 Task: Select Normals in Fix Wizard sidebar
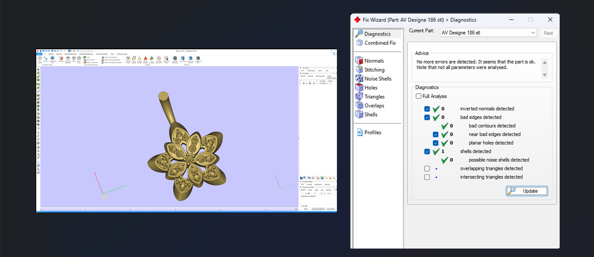(370, 61)
